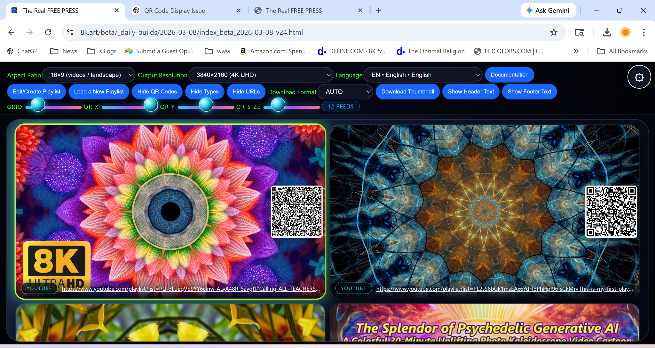Screen dimensions: 655x348
Task: Open the Language dropdown
Action: 423,75
